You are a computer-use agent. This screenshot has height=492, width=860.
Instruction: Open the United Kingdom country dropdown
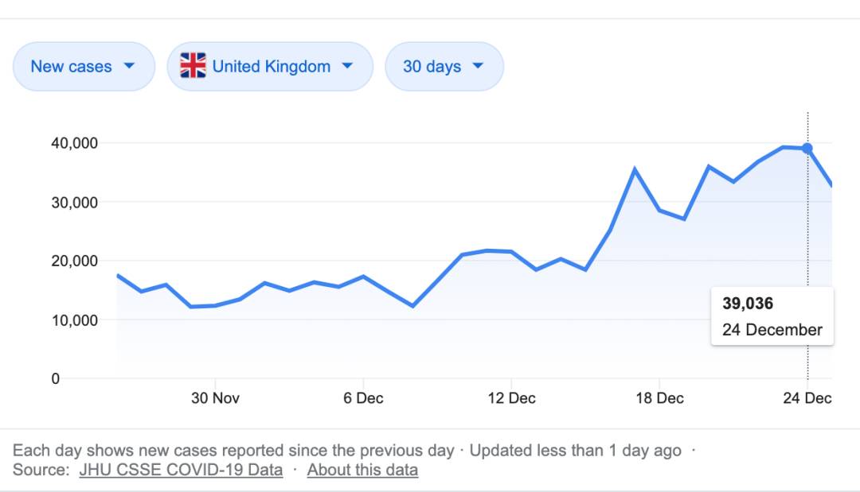tap(269, 67)
